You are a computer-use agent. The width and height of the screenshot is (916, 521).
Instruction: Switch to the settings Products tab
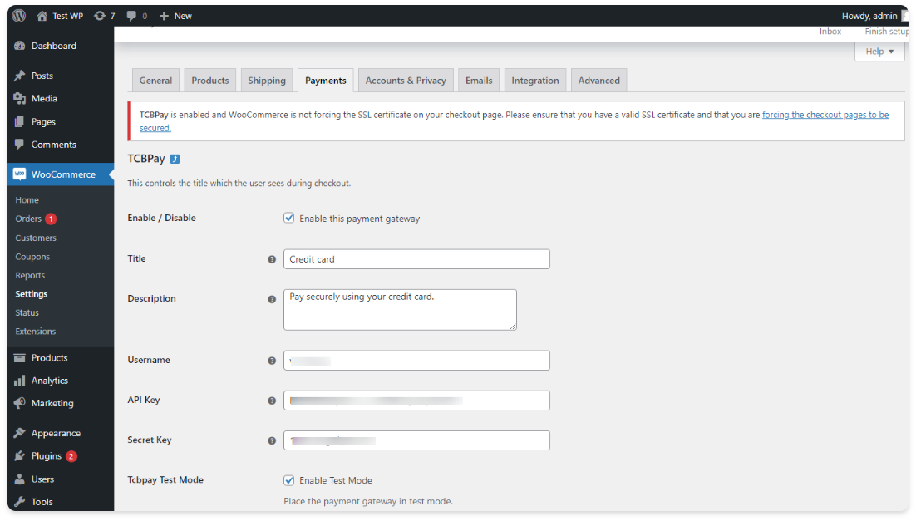[209, 81]
